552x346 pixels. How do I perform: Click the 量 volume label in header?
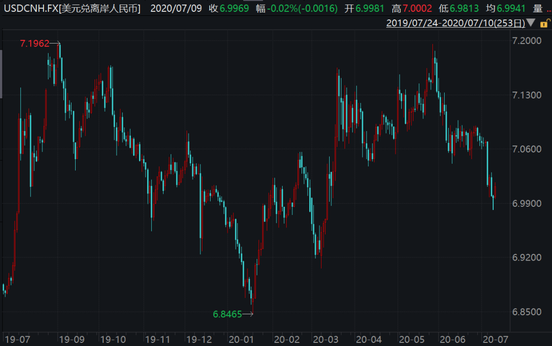[x=538, y=9]
